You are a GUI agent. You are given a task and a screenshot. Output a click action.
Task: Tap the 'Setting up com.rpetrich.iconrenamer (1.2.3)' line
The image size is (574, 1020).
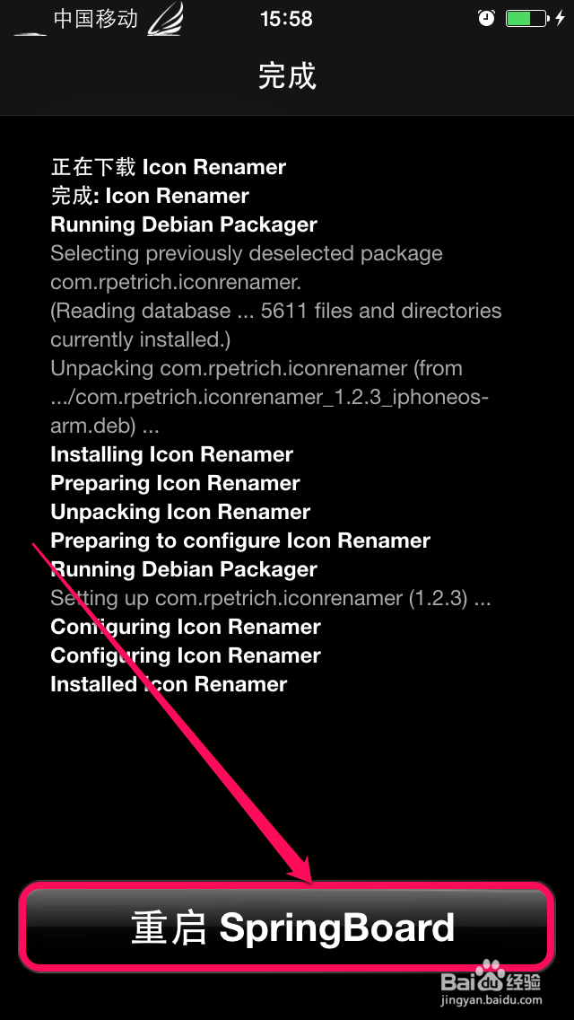click(x=270, y=598)
